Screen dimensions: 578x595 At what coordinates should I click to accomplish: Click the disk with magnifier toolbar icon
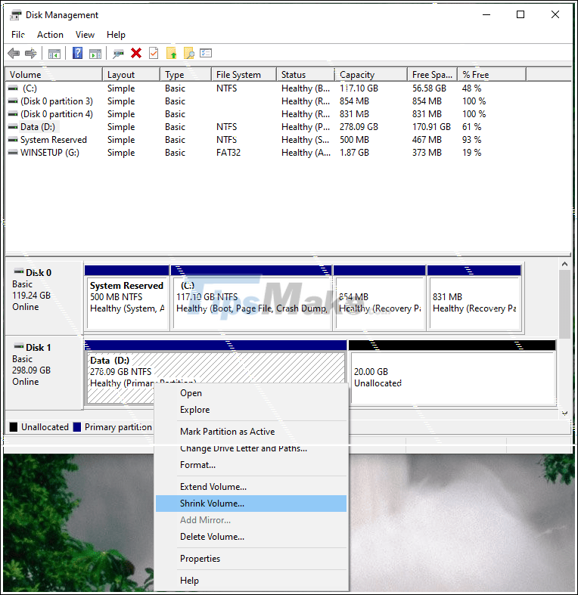coord(118,54)
